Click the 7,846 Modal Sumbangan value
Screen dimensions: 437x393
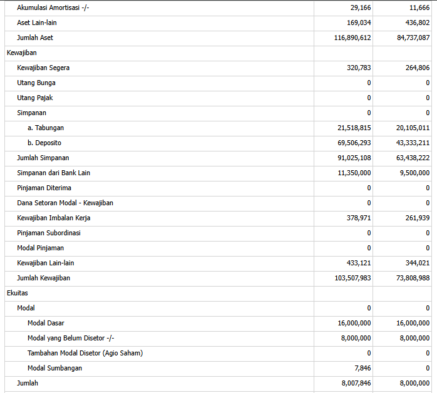click(362, 368)
